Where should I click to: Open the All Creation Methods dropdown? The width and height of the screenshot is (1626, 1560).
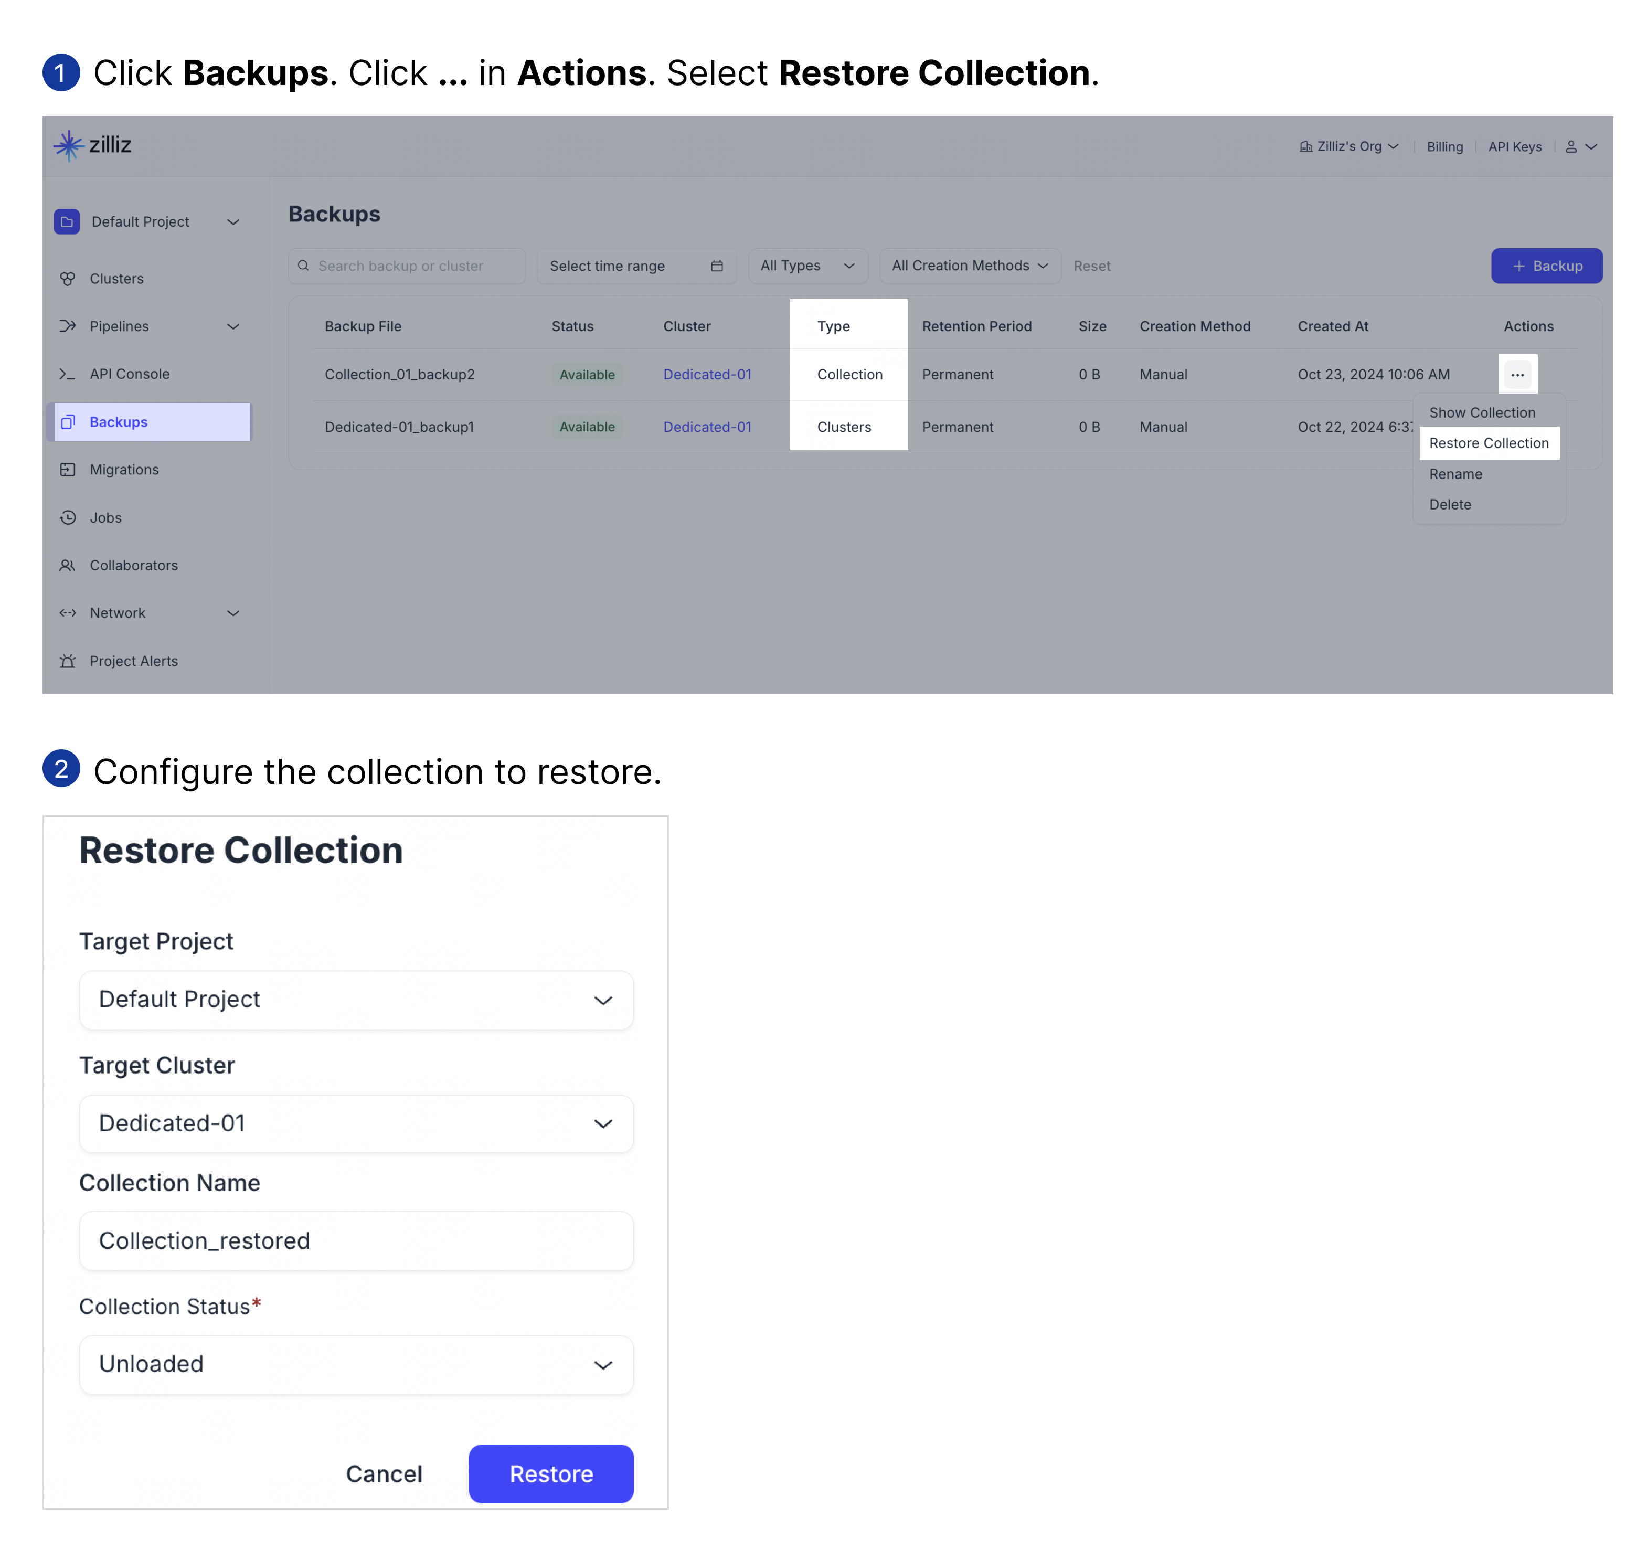click(970, 266)
